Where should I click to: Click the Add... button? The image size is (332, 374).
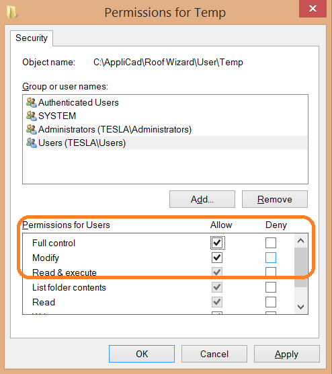coord(202,199)
